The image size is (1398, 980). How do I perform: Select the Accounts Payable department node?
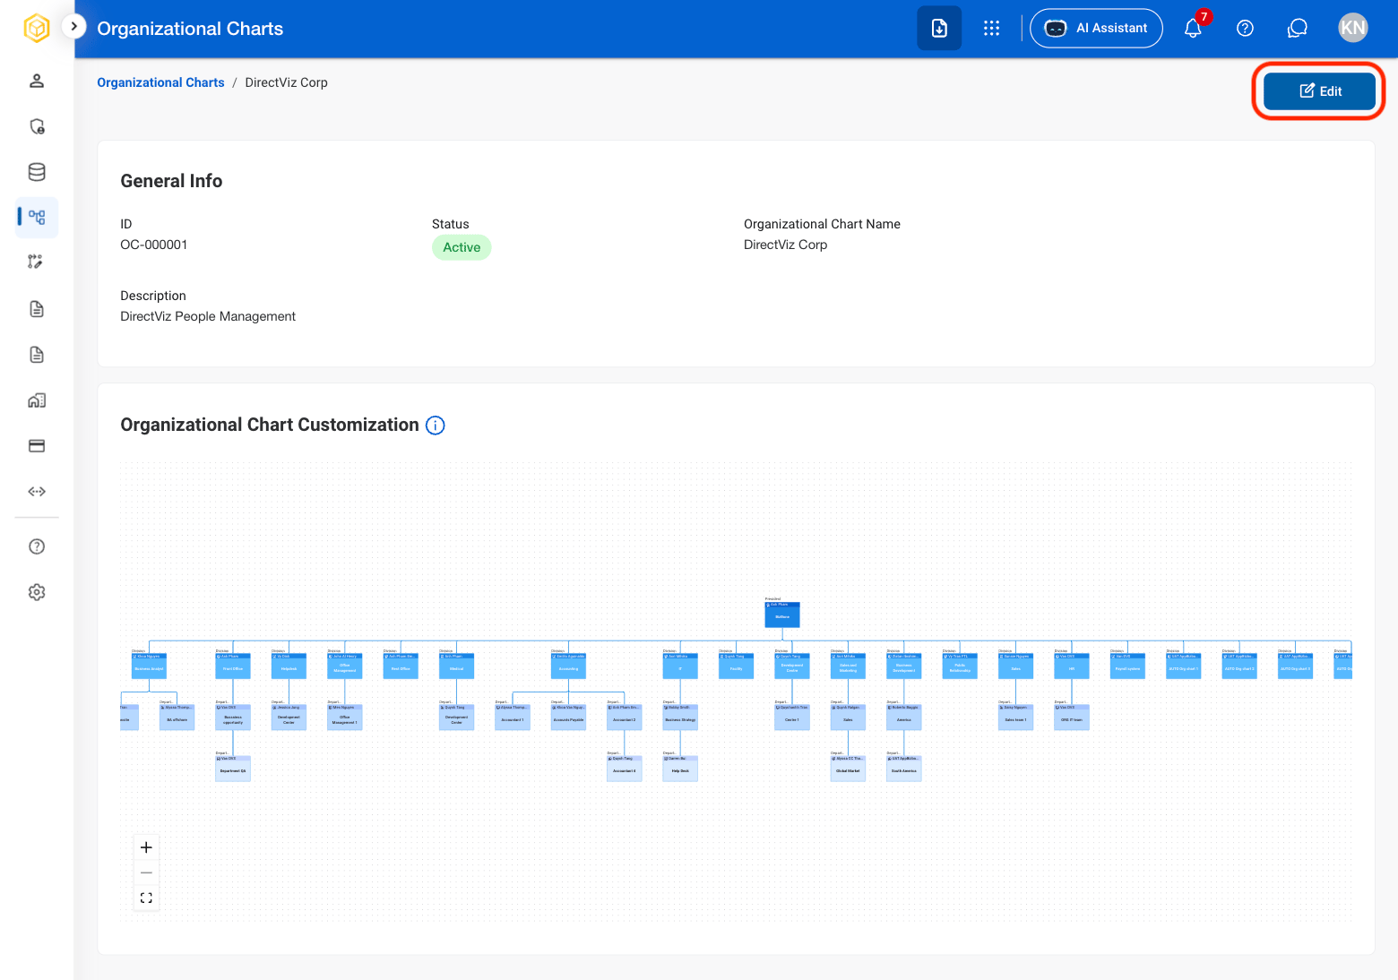point(568,717)
